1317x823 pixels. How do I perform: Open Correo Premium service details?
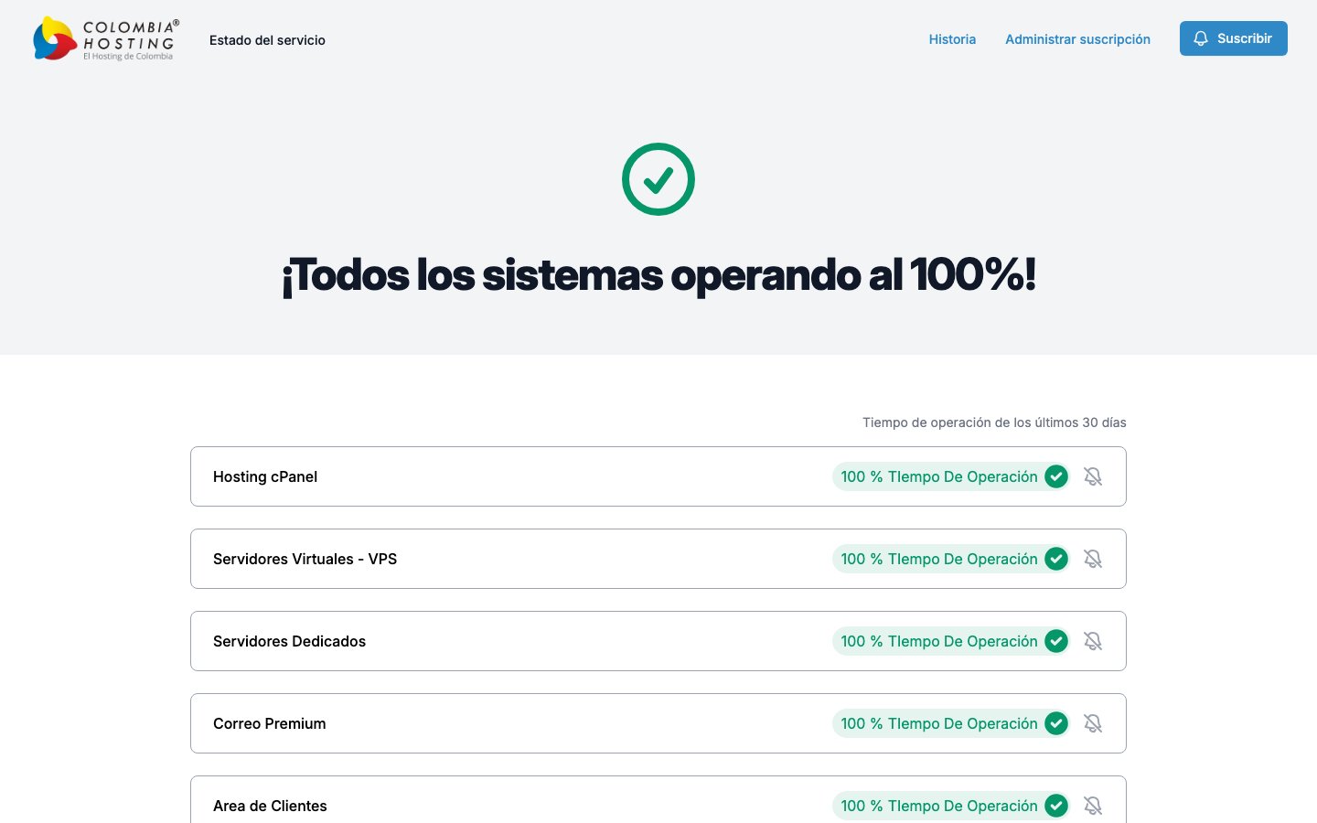coord(269,723)
